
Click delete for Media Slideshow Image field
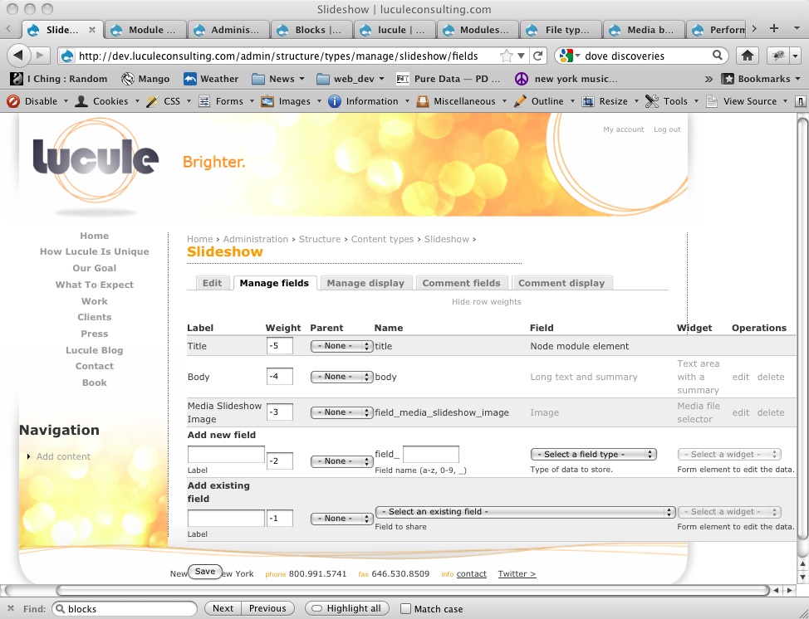point(771,413)
